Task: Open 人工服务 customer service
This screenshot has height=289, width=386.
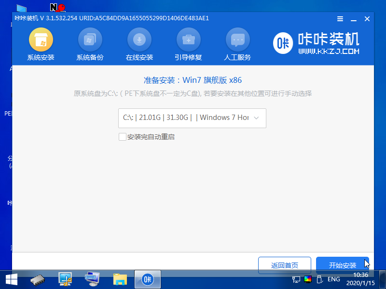Action: point(238,43)
